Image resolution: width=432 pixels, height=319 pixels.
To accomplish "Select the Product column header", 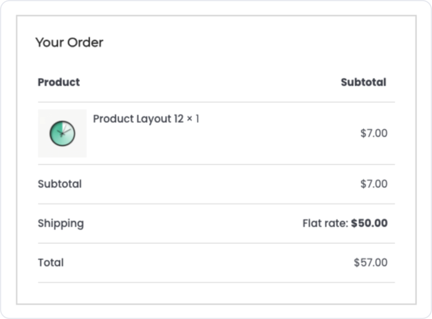I will click(58, 82).
